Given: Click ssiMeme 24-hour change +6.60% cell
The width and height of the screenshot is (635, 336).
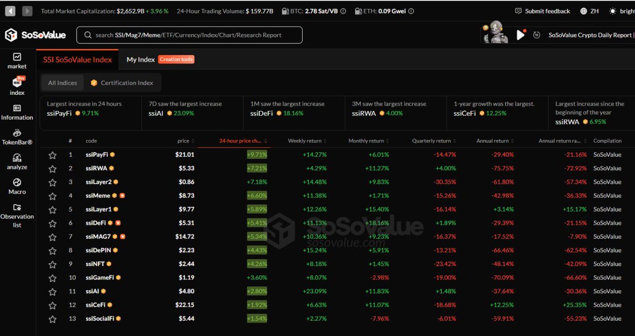Looking at the screenshot, I should tap(257, 196).
